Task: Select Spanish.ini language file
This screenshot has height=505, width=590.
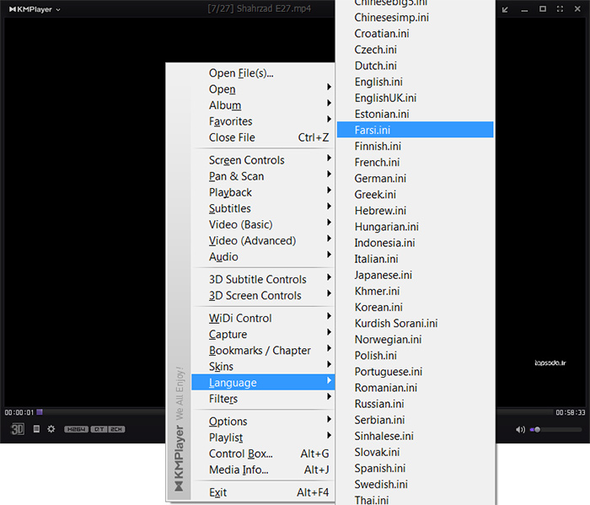Action: pos(415,468)
